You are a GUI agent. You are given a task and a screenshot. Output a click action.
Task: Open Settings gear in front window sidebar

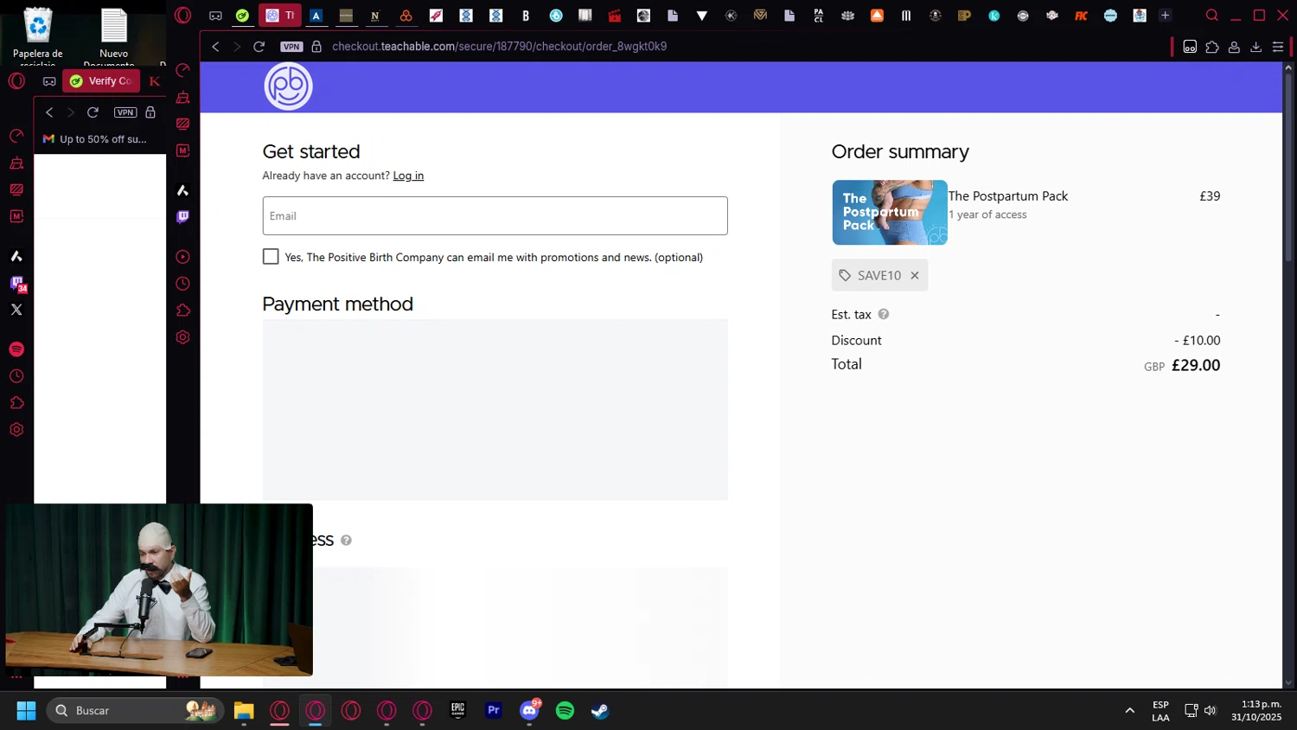coord(182,337)
